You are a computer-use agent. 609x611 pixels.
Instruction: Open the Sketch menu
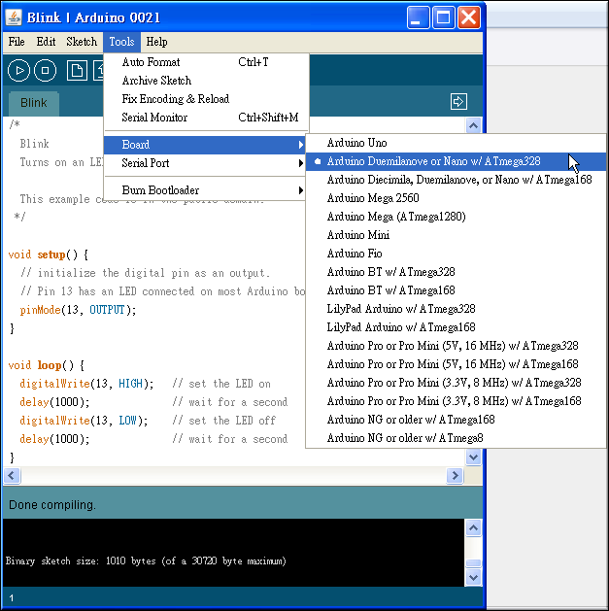pyautogui.click(x=82, y=42)
